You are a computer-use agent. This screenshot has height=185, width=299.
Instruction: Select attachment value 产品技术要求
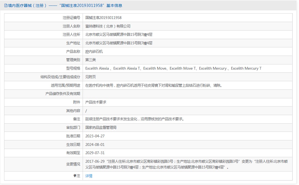point(96,102)
